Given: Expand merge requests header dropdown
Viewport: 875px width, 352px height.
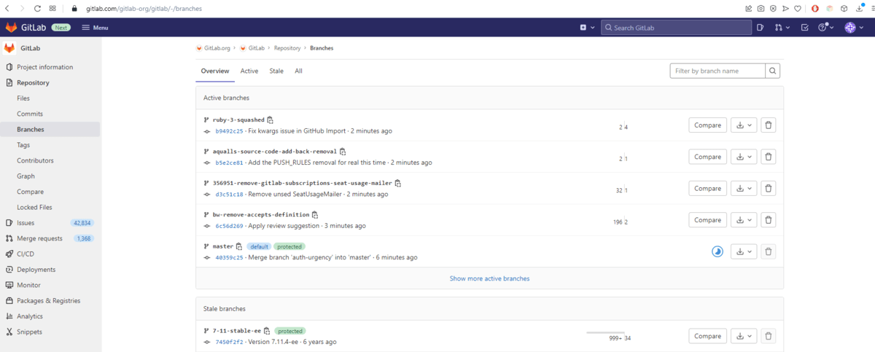Looking at the screenshot, I should pyautogui.click(x=782, y=28).
